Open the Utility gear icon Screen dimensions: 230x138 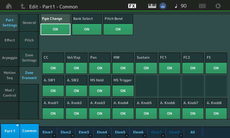(x=218, y=6)
